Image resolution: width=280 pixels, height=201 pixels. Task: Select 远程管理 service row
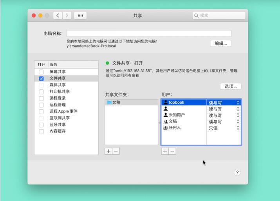[66, 105]
